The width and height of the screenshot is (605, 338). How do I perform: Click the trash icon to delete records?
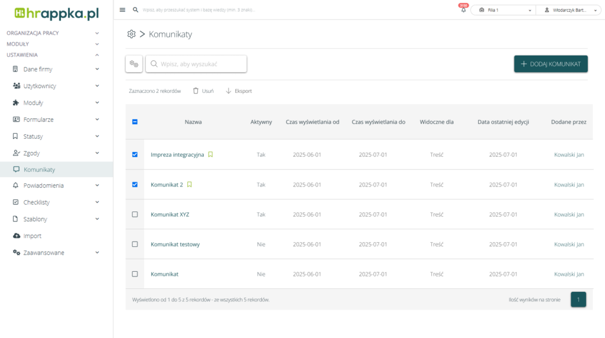tap(196, 91)
